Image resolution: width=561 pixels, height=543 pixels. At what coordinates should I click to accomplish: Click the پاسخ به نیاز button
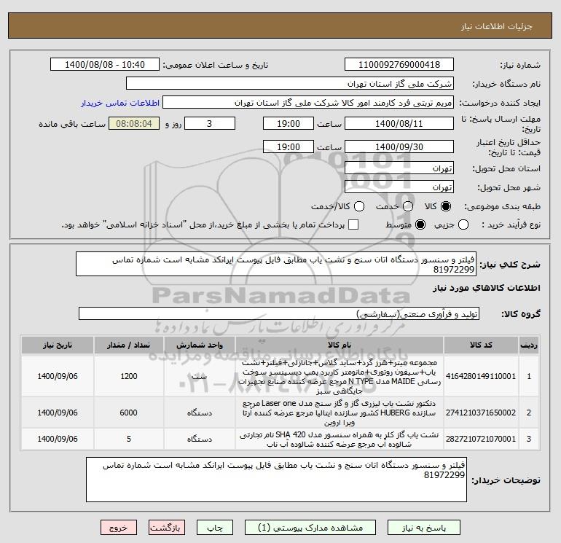pyautogui.click(x=424, y=528)
